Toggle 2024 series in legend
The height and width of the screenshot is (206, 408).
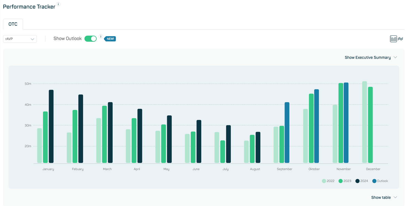(x=362, y=181)
